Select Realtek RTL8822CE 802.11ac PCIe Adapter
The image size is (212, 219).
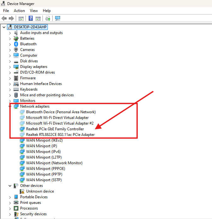click(60, 135)
